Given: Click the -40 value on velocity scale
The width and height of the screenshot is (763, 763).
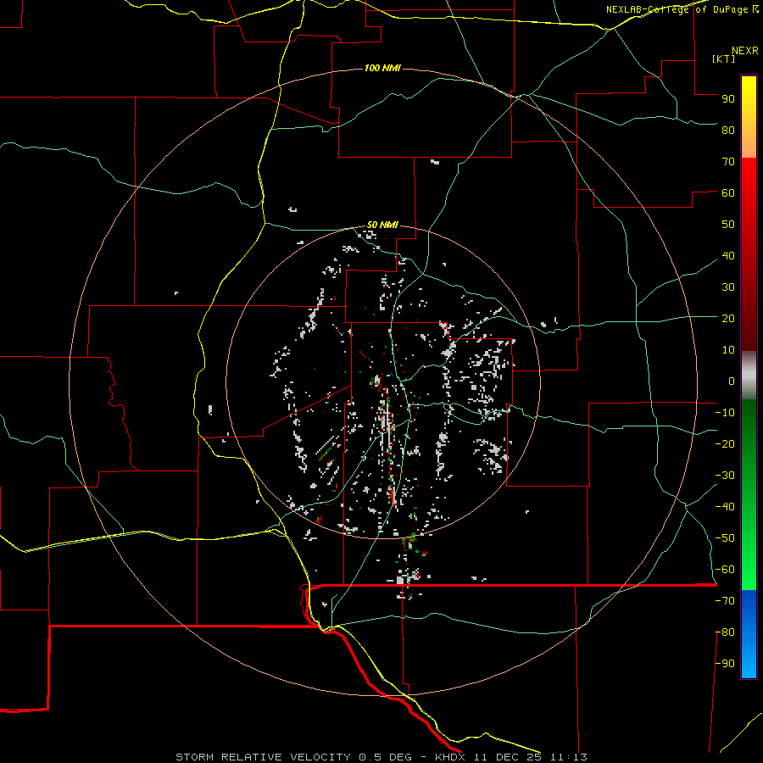Looking at the screenshot, I should point(725,507).
